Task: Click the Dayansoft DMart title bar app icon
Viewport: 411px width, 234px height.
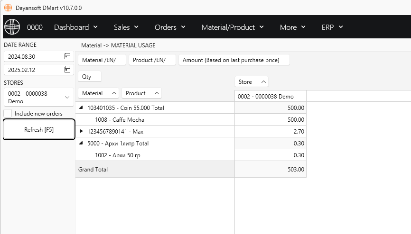Action: point(8,8)
